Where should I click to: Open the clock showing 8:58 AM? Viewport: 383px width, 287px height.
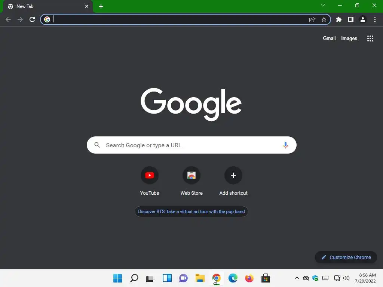[365, 278]
